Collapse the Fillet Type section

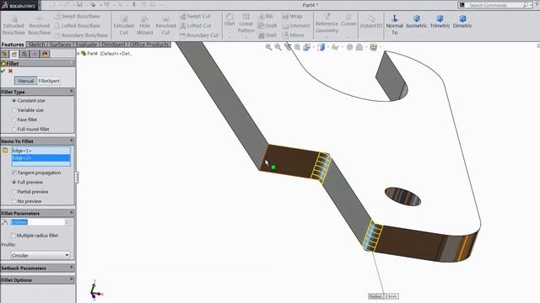[72, 92]
